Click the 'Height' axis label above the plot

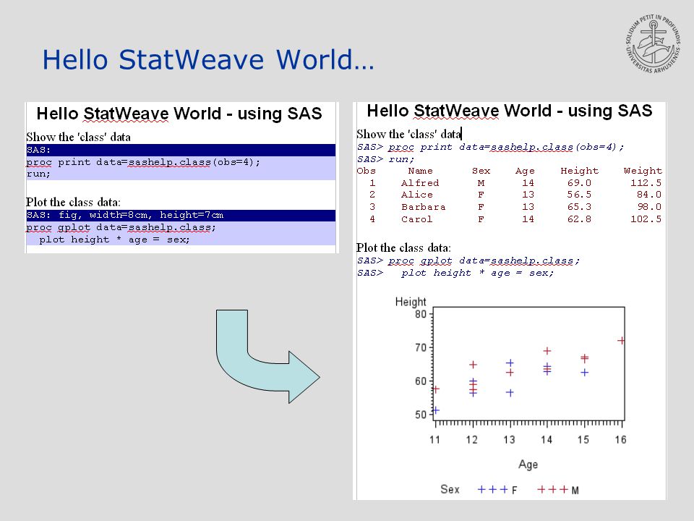411,302
